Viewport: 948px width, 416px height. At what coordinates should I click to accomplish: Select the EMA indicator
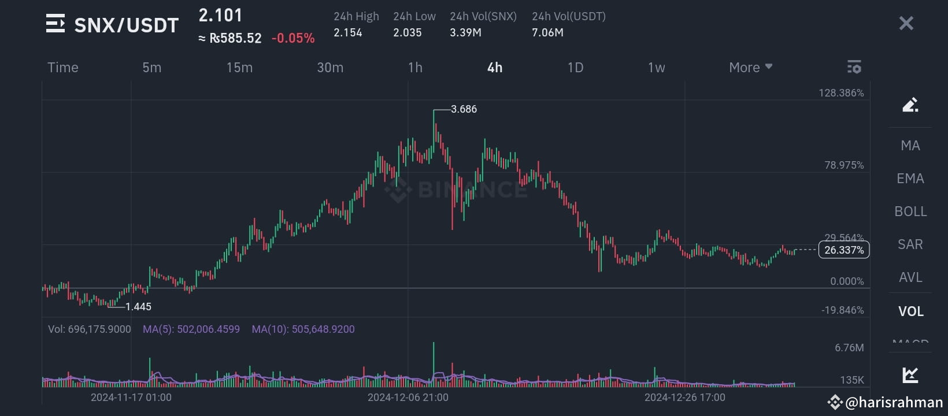[910, 178]
